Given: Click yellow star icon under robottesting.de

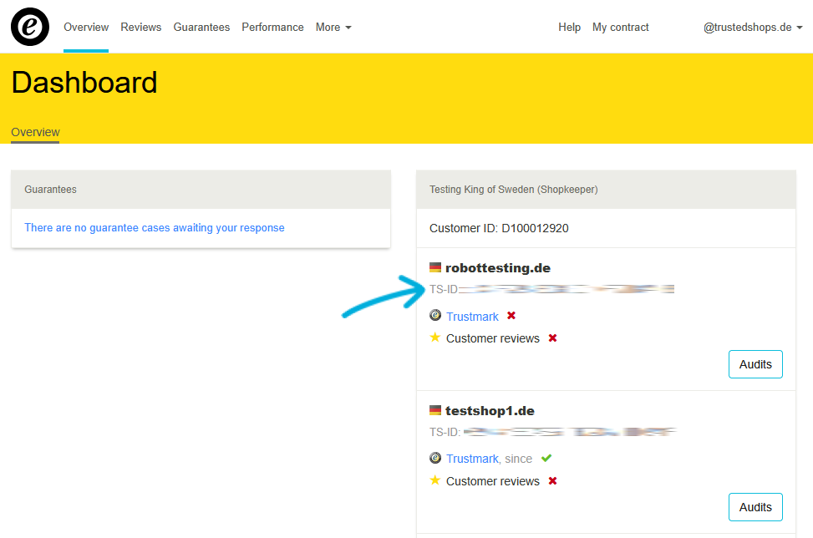Looking at the screenshot, I should pyautogui.click(x=434, y=338).
